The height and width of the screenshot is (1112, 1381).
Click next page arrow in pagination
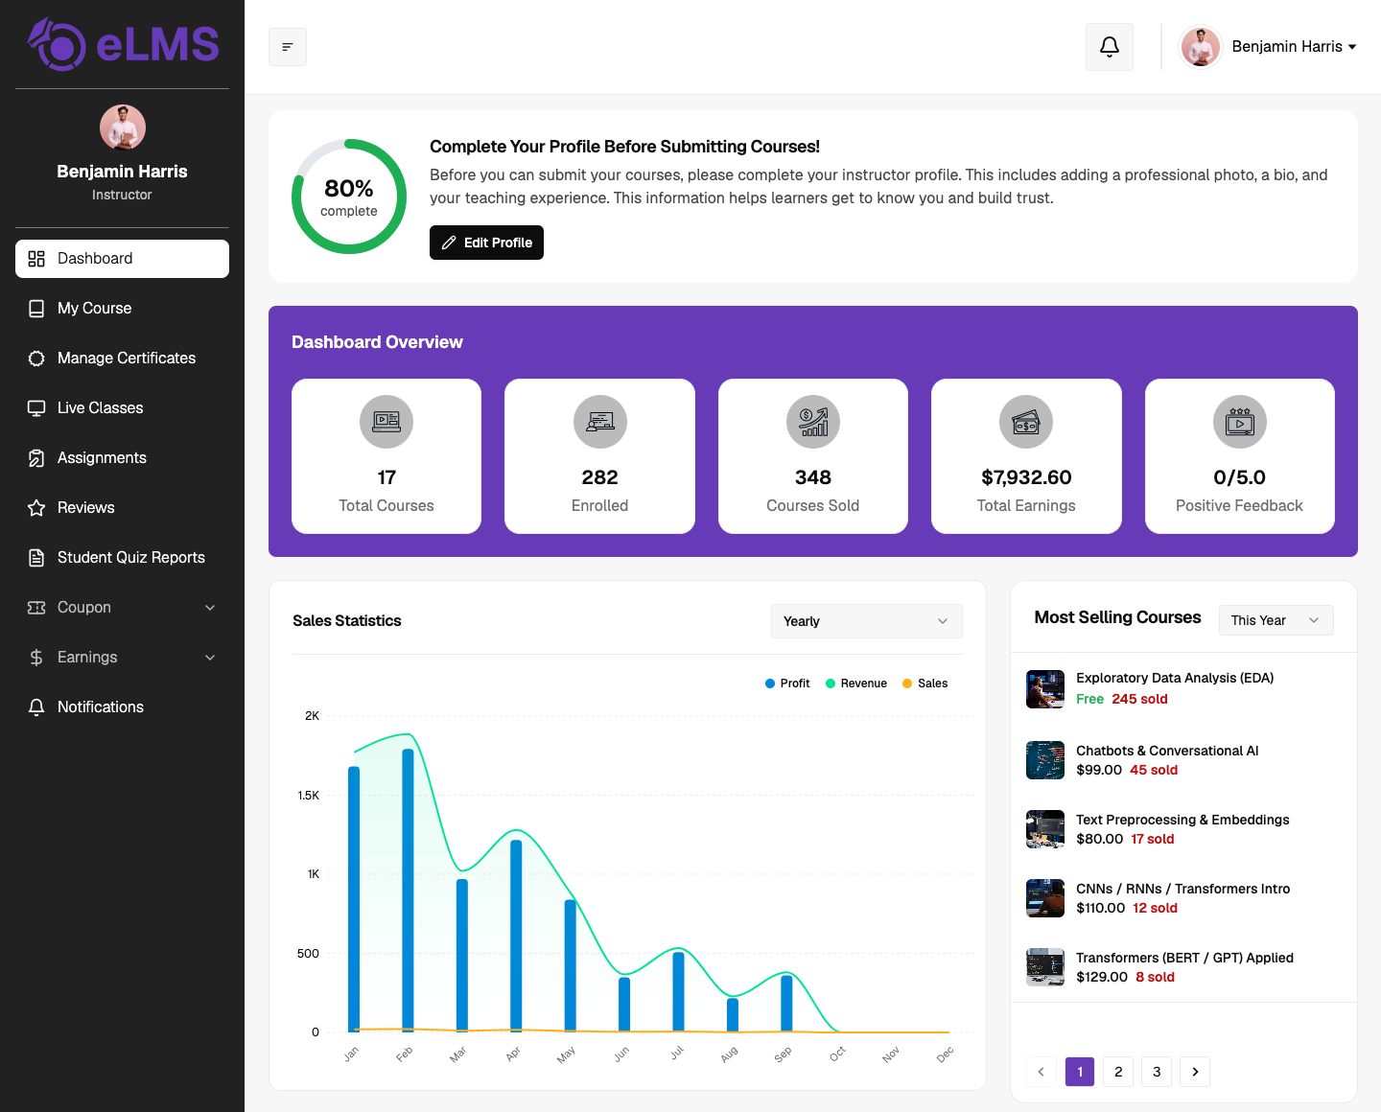pos(1195,1072)
